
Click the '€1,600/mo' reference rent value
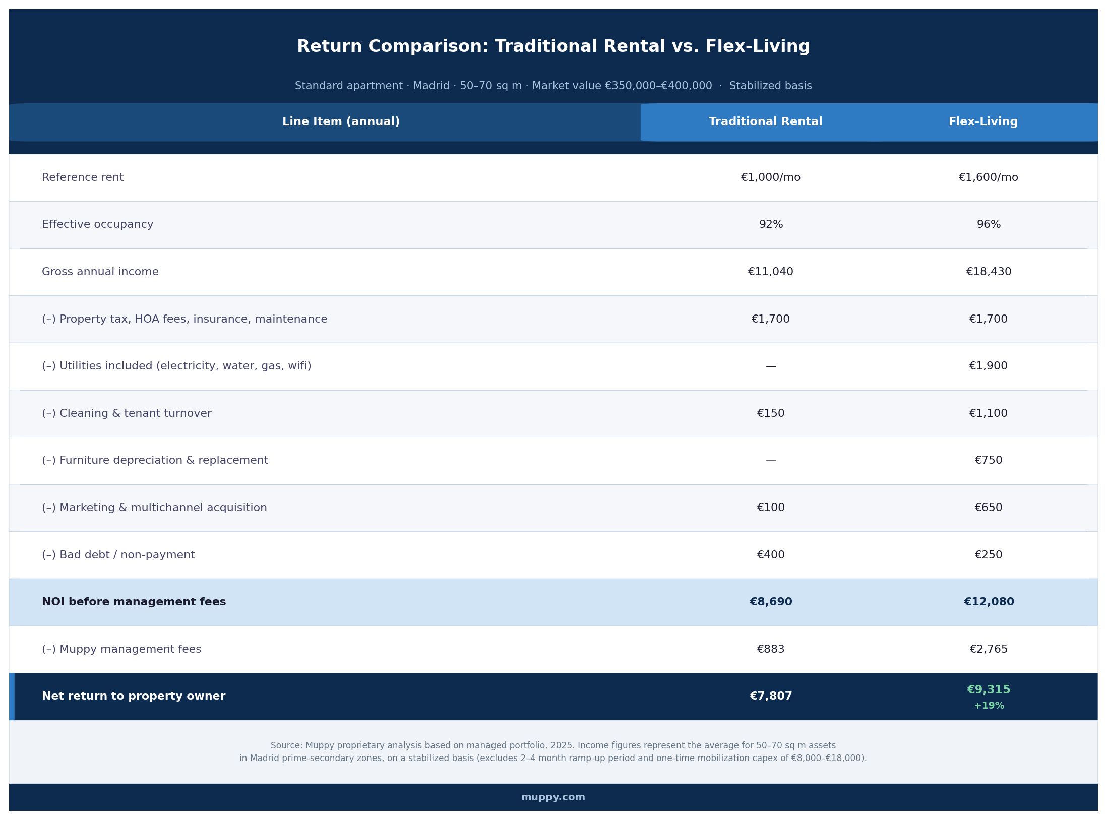(989, 178)
